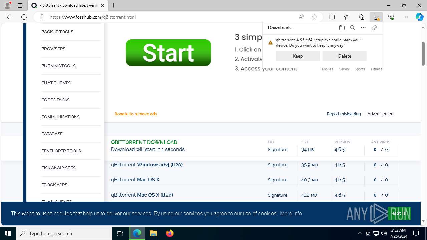
Task: Click the Downloads toolbar icon
Action: click(376, 17)
